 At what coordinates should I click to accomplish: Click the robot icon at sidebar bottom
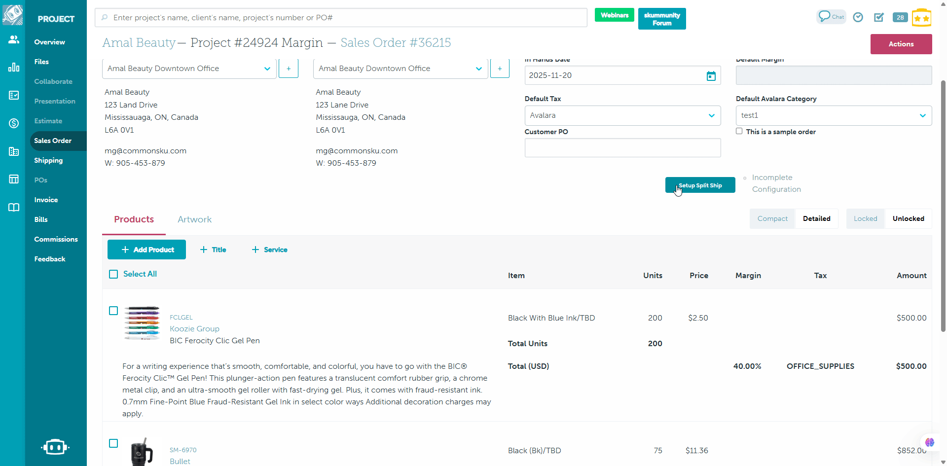click(55, 447)
